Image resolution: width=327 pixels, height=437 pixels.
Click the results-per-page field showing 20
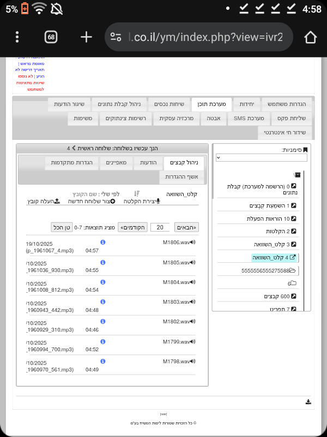160,227
